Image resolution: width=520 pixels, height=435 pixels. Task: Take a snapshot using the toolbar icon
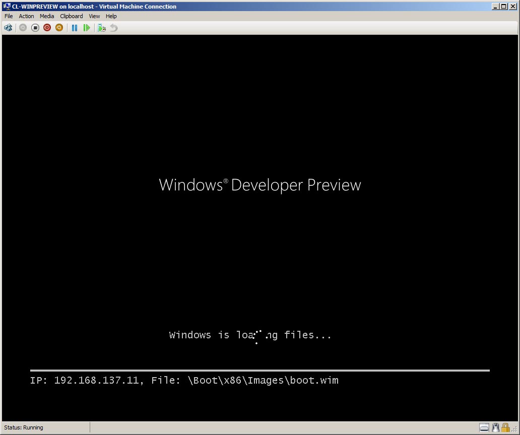coord(102,28)
